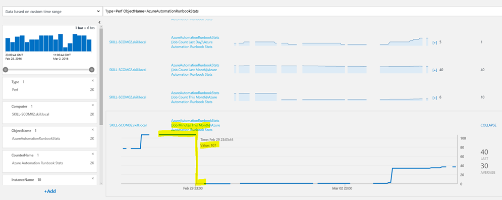
Task: Move the left time range slider handle
Action: coord(5,70)
